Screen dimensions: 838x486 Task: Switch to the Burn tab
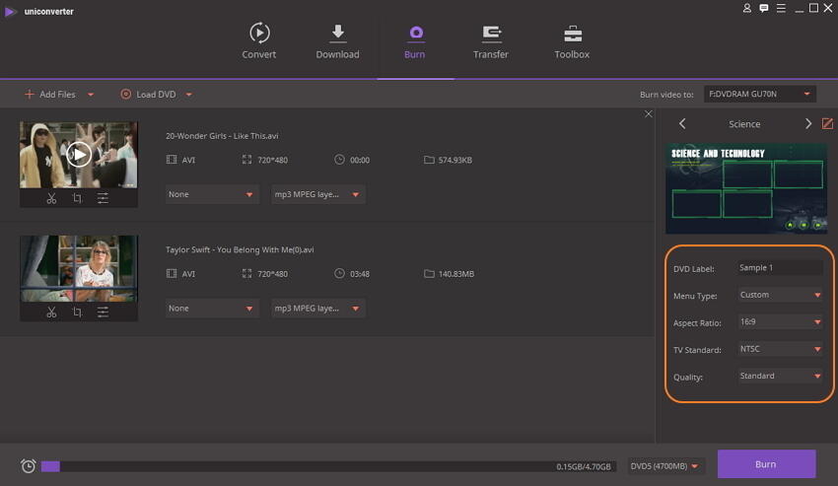[x=415, y=41]
